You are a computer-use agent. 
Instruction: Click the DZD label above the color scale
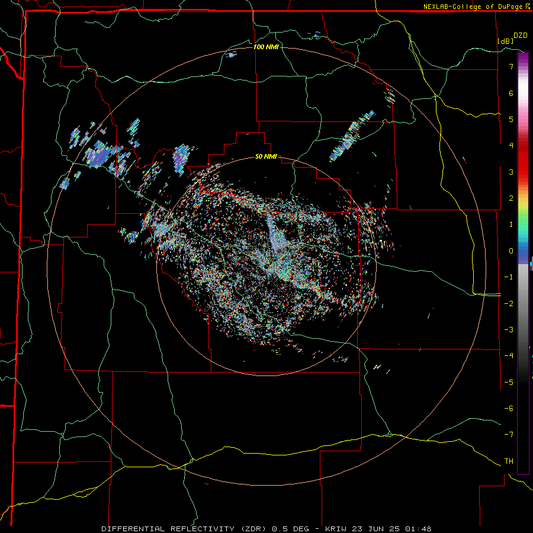coord(521,36)
